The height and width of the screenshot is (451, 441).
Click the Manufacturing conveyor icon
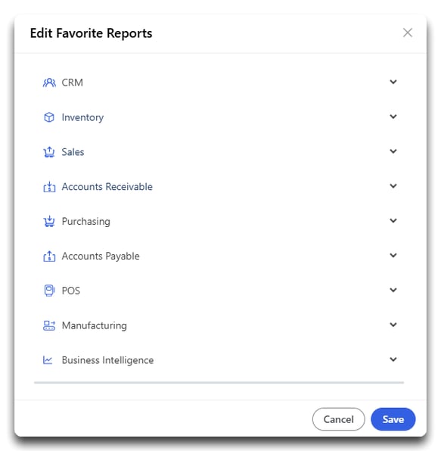49,325
